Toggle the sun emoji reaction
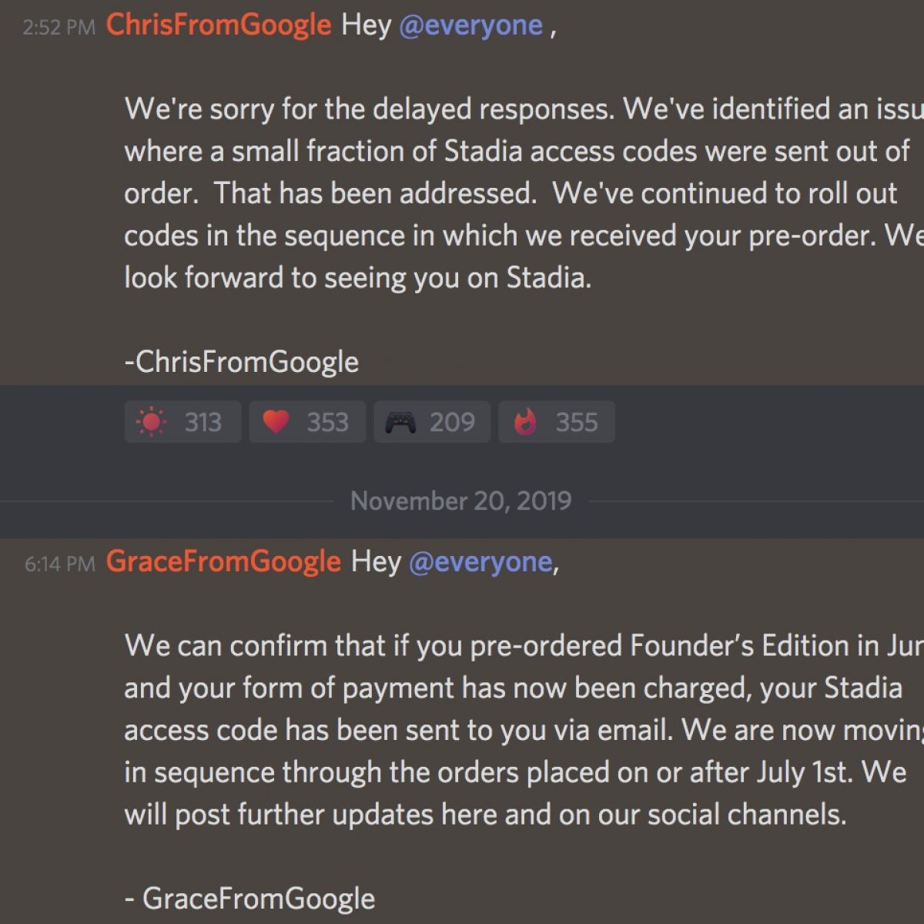The image size is (924, 924). pos(182,422)
